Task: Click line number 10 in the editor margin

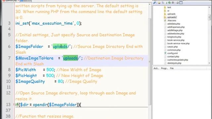Action: (x=8, y=81)
